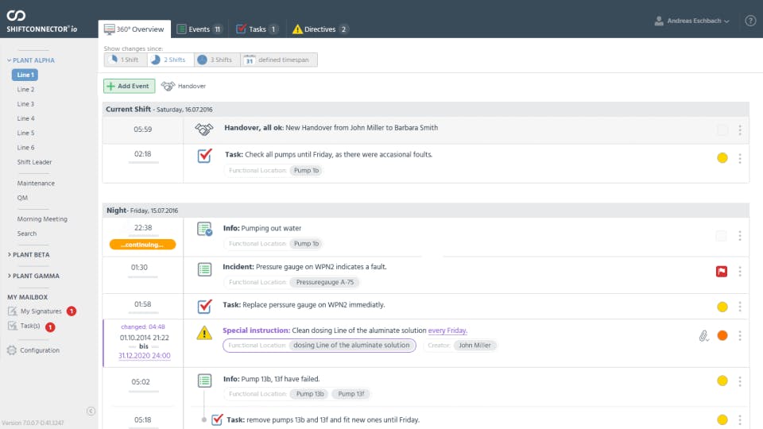Switch to the Tasks tab
763x429 pixels.
point(257,29)
